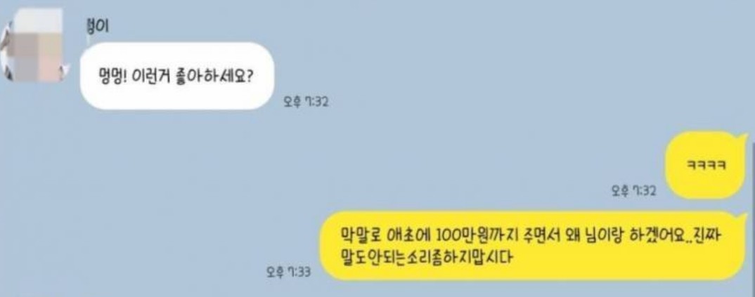The image size is (755, 297).
Task: Select the long yellow message starting with '막말로'
Action: [534, 245]
